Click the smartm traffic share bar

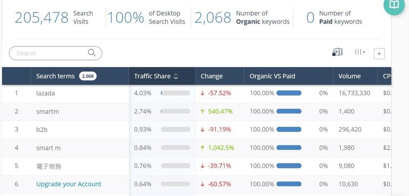click(175, 111)
